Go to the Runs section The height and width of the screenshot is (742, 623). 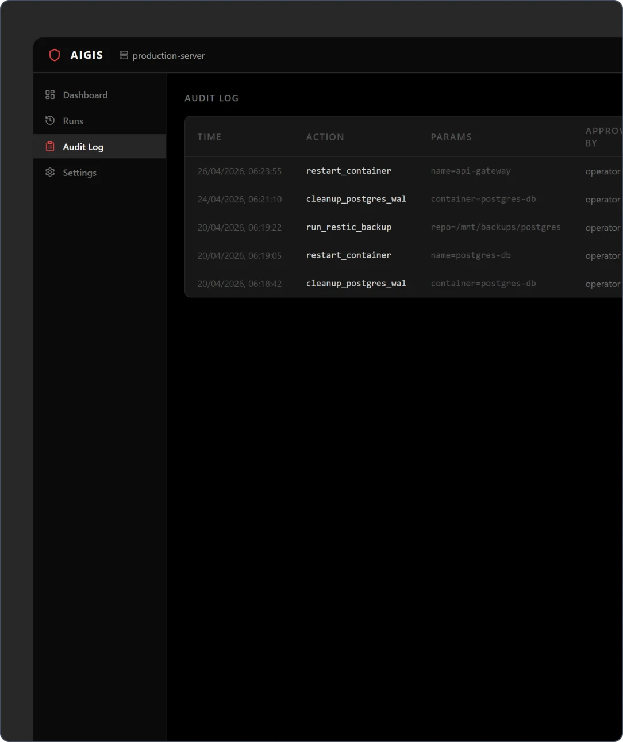click(99, 121)
